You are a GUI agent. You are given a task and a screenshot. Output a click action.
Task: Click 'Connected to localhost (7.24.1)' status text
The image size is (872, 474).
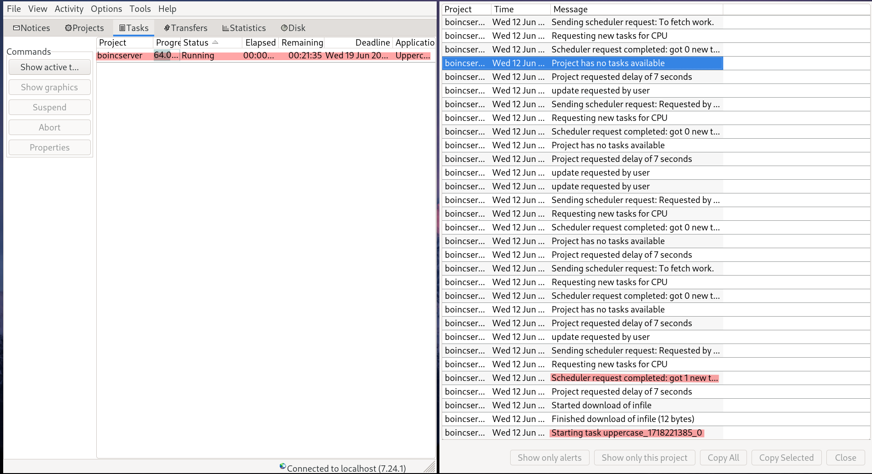pyautogui.click(x=346, y=468)
